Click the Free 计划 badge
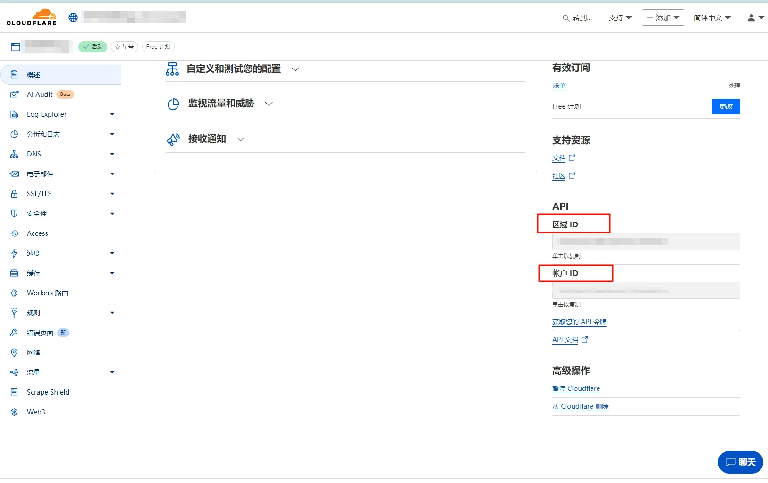 [158, 47]
